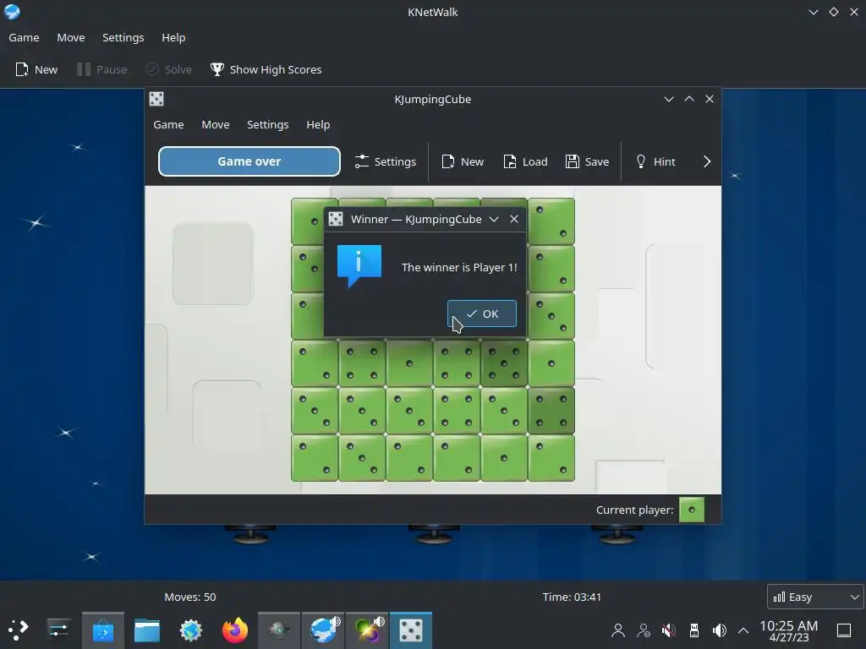Open KNetWalk Help menu
Viewport: 866px width, 649px height.
point(173,37)
